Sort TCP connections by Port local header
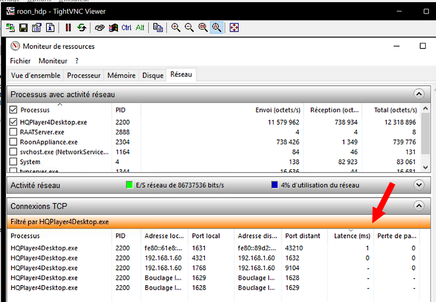The height and width of the screenshot is (302, 436). coord(211,236)
